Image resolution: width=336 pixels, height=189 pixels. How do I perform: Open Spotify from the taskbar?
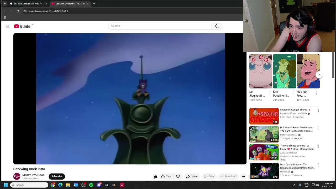coord(91,185)
